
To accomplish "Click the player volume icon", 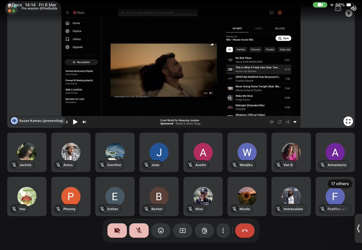I will [271, 122].
